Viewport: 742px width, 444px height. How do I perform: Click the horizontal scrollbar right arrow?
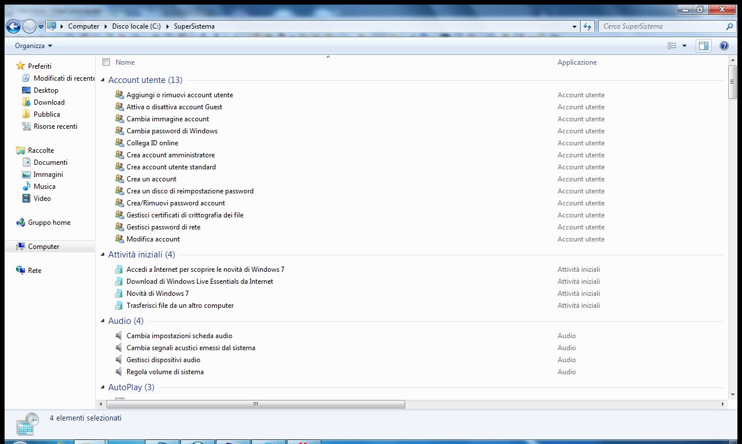coord(722,404)
